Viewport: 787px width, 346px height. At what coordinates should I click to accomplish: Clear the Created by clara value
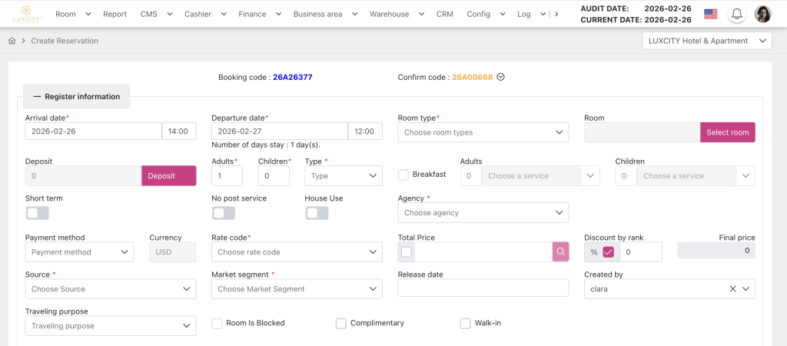coord(732,289)
